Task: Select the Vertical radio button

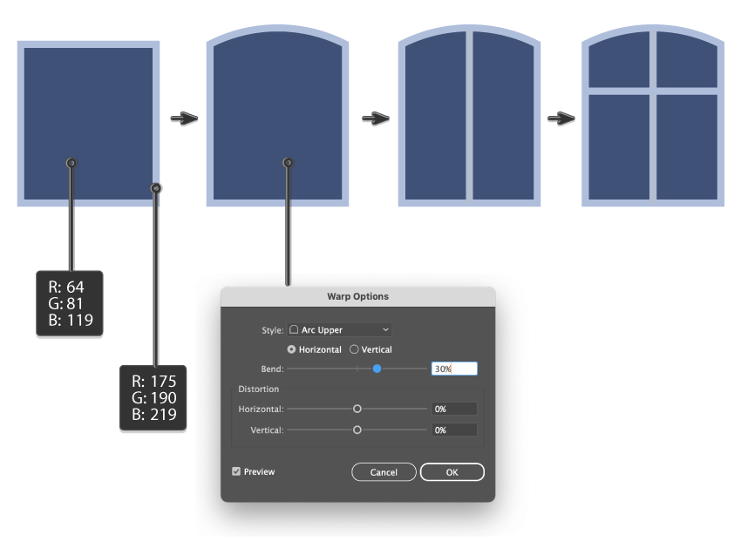Action: point(354,349)
